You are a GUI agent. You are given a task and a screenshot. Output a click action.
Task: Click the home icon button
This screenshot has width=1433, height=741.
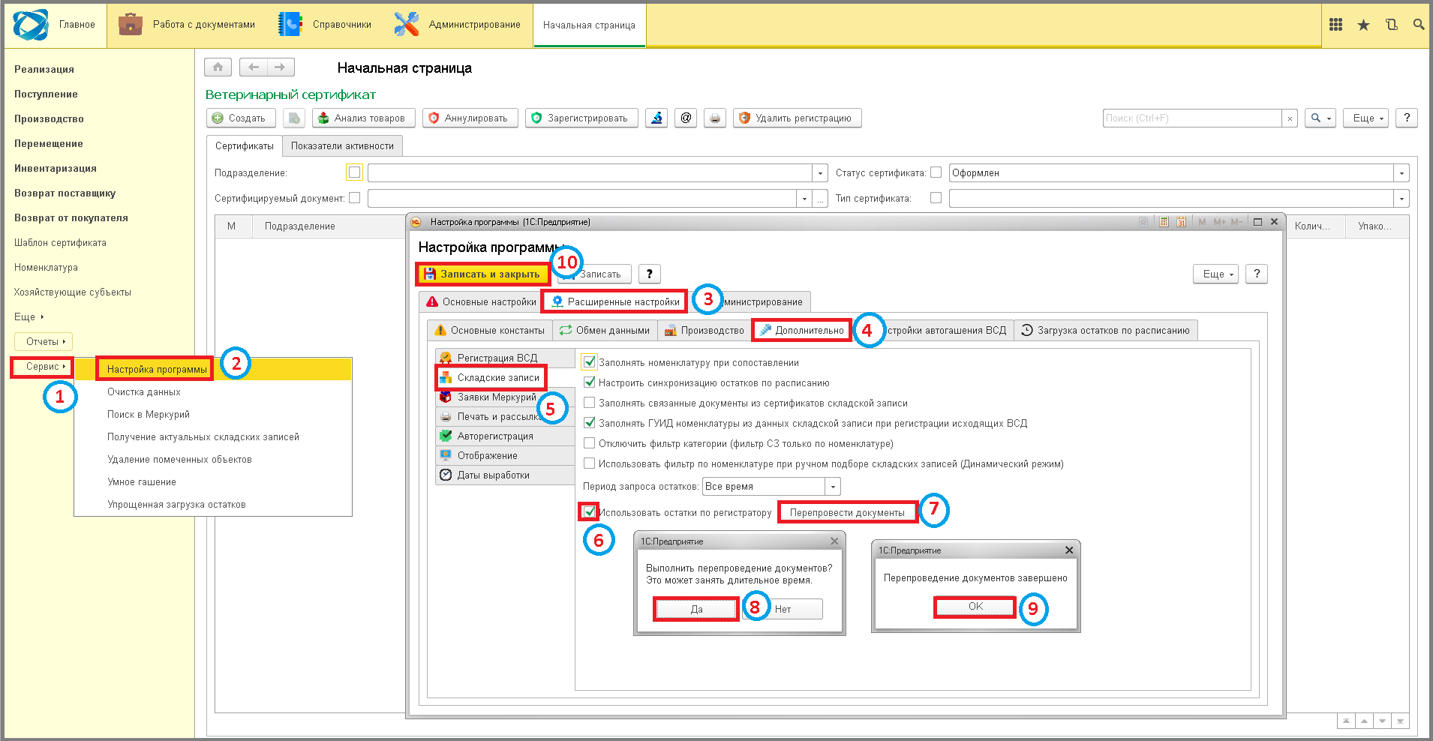218,67
